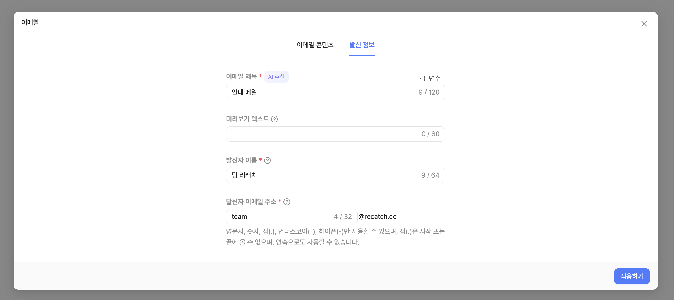Viewport: 674px width, 300px height.
Task: Switch to the 이메일 콘텐츠 tab
Action: [x=315, y=45]
